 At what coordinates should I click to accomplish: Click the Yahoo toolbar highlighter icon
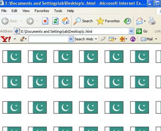pos(103,39)
